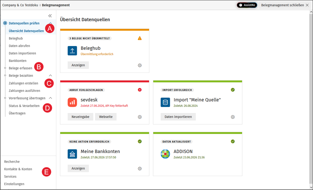This screenshot has height=190, width=313.
Task: Click Neueingabe on the sevdesk card
Action: 81,117
